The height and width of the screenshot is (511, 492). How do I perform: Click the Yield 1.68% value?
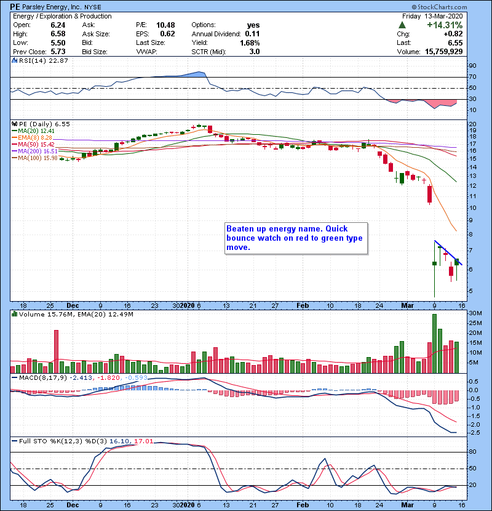(250, 42)
